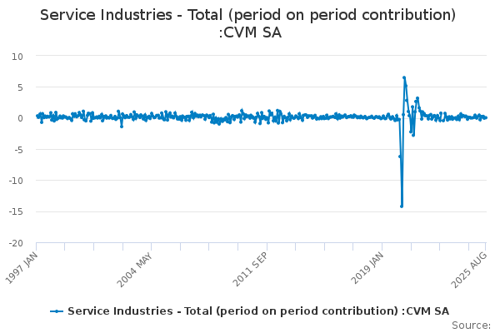Click the -20 y-axis label
This screenshot has width=500, height=333.
click(16, 243)
